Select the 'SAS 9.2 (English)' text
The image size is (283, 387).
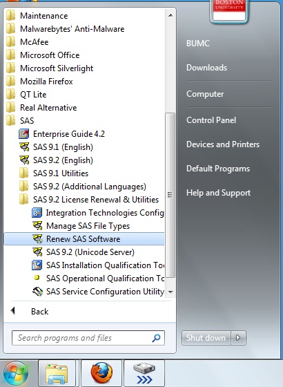[63, 160]
